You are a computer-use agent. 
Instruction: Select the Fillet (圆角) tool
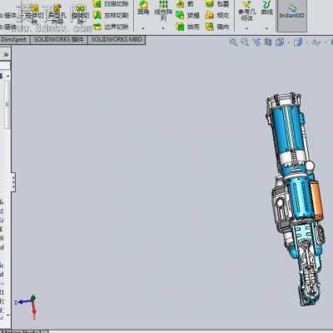pyautogui.click(x=143, y=7)
